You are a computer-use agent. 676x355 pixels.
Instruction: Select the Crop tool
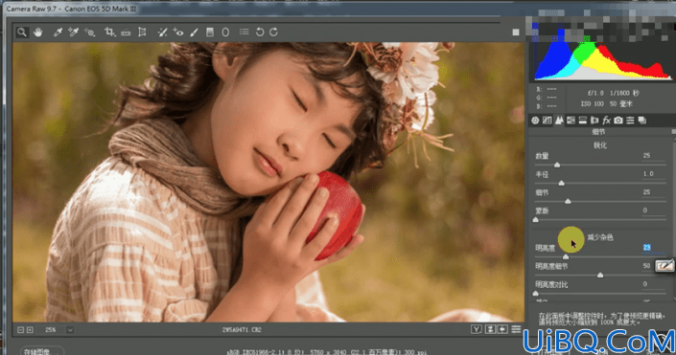coord(109,33)
